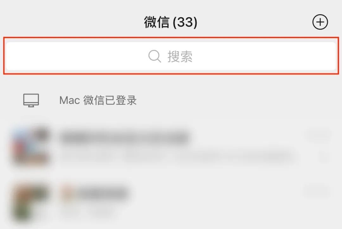Image resolution: width=342 pixels, height=229 pixels.
Task: Open the Mac 微信已登录 status row
Action: 171,100
